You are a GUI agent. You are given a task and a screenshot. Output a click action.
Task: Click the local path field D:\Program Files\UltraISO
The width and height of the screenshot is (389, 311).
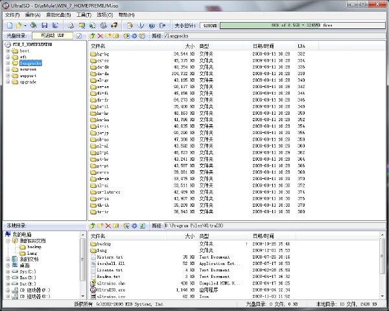[x=274, y=225]
